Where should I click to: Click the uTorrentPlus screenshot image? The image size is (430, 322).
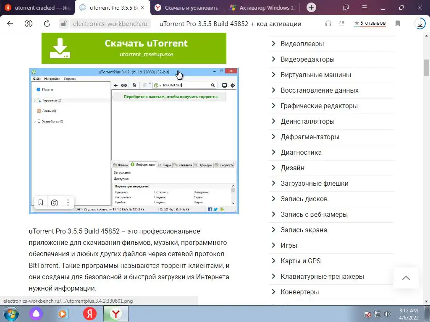click(x=134, y=141)
